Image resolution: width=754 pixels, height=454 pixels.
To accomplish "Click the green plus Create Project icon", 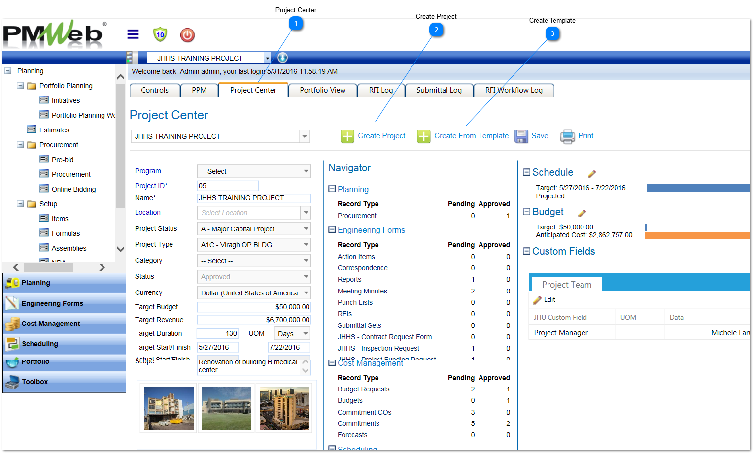I will pyautogui.click(x=347, y=136).
